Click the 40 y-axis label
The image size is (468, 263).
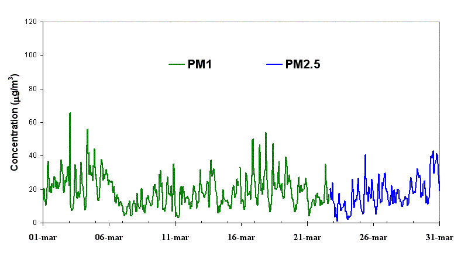(x=33, y=155)
